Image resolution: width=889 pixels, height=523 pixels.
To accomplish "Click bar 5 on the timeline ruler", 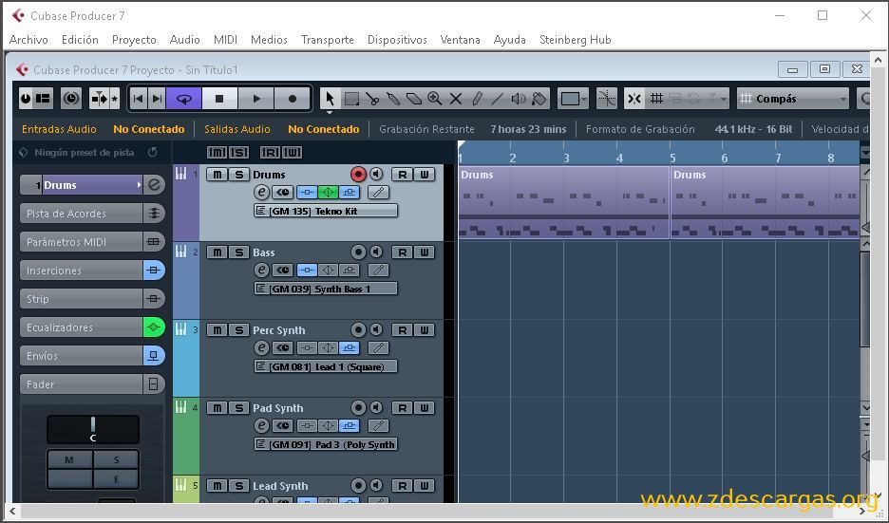I will pos(672,159).
